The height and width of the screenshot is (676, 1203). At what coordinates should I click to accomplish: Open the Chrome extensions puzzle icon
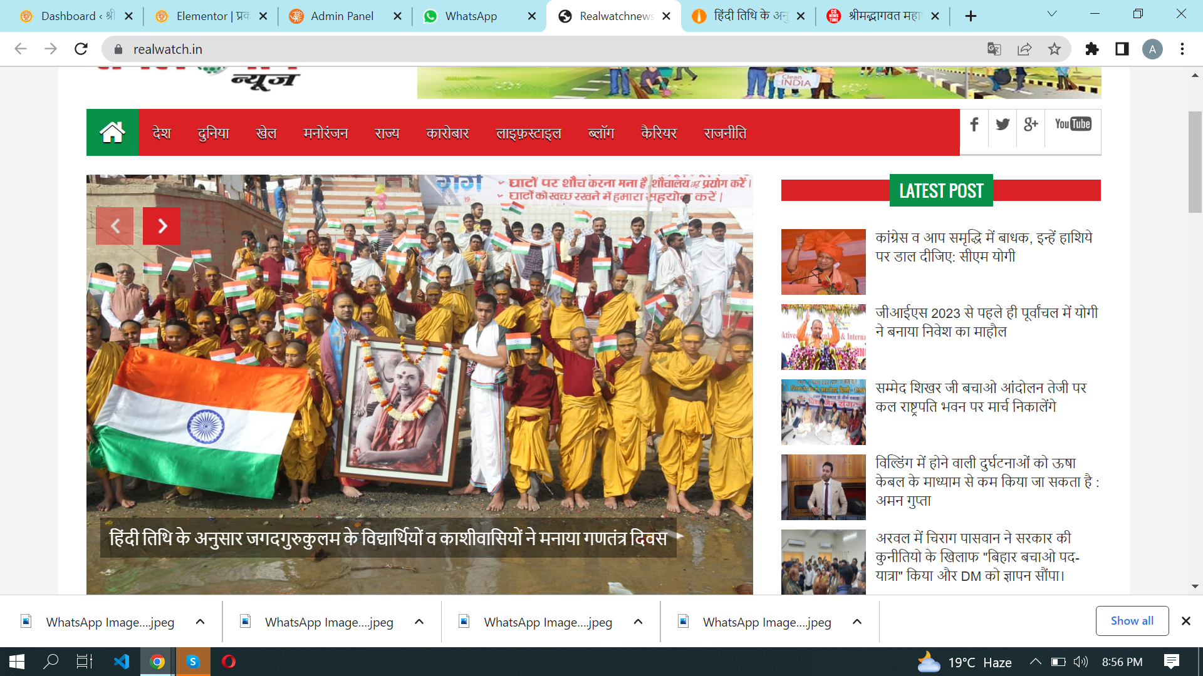pos(1092,49)
